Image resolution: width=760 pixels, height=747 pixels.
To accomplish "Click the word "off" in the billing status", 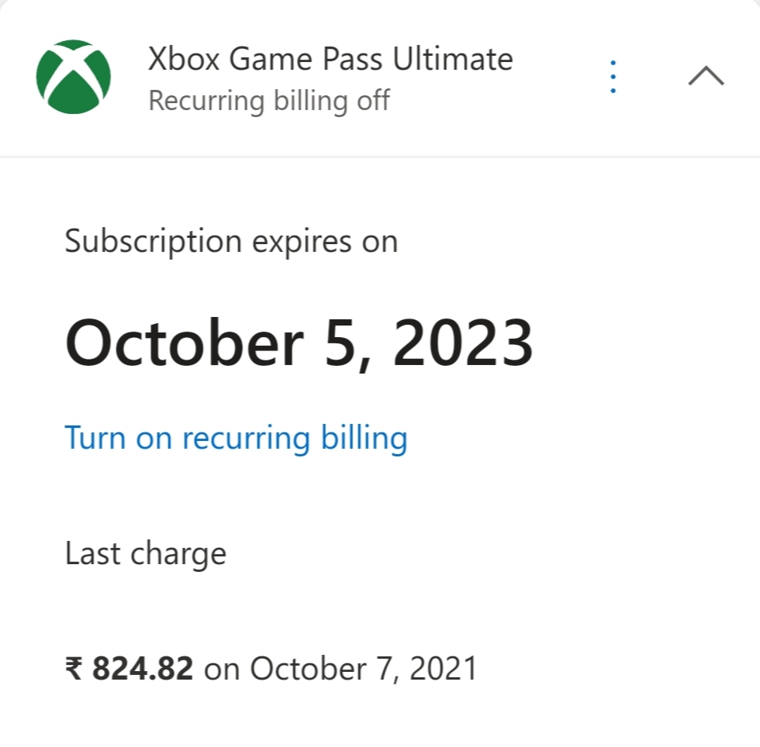I will click(x=372, y=101).
